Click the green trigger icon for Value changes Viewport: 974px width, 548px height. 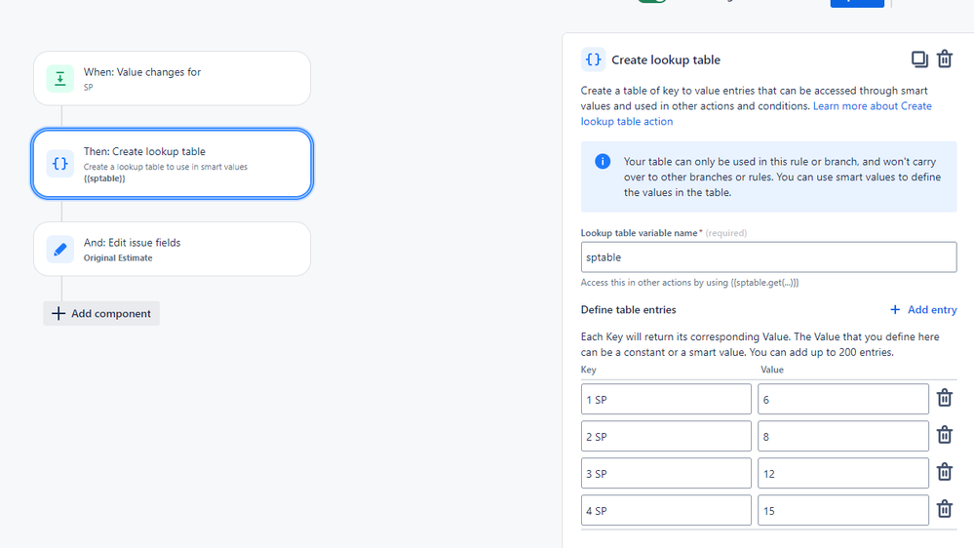tap(60, 79)
